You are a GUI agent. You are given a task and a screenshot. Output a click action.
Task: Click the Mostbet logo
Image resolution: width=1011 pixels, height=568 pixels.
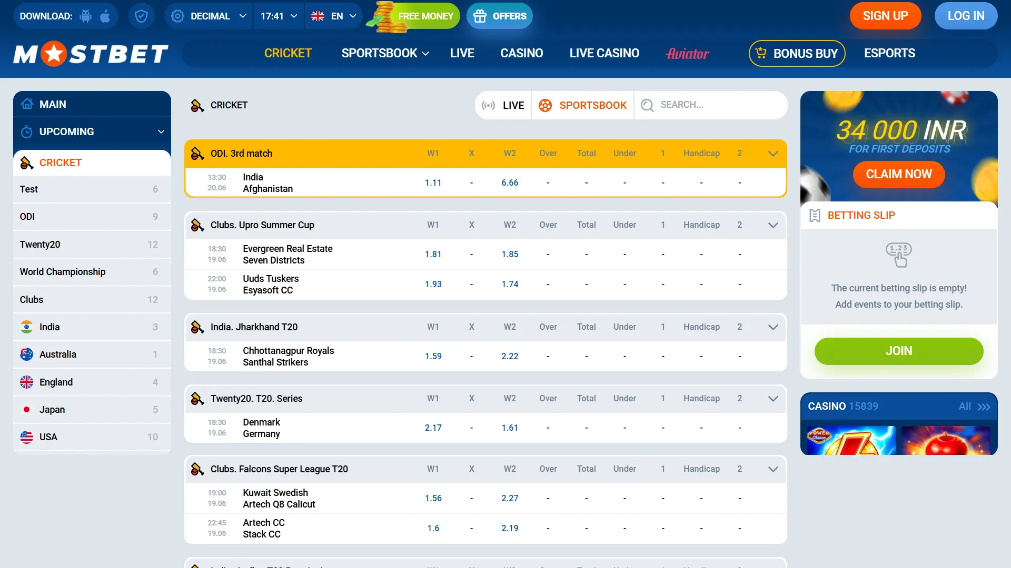pyautogui.click(x=91, y=54)
